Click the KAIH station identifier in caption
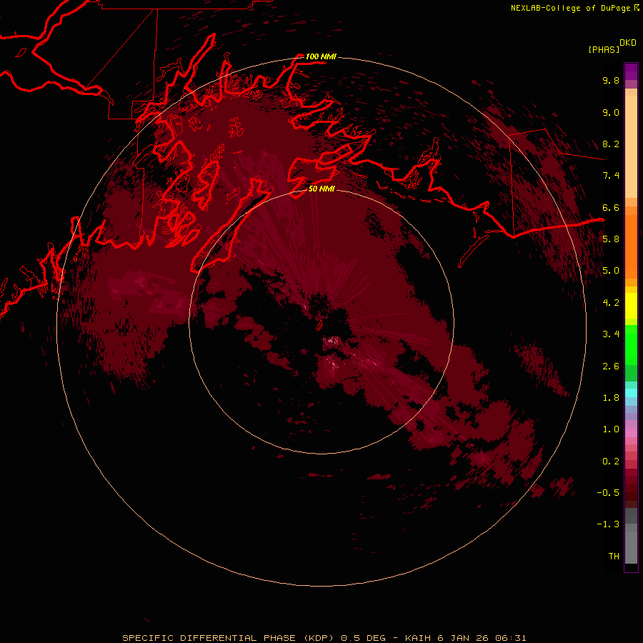Screen dimensions: 643x643 tap(418, 638)
